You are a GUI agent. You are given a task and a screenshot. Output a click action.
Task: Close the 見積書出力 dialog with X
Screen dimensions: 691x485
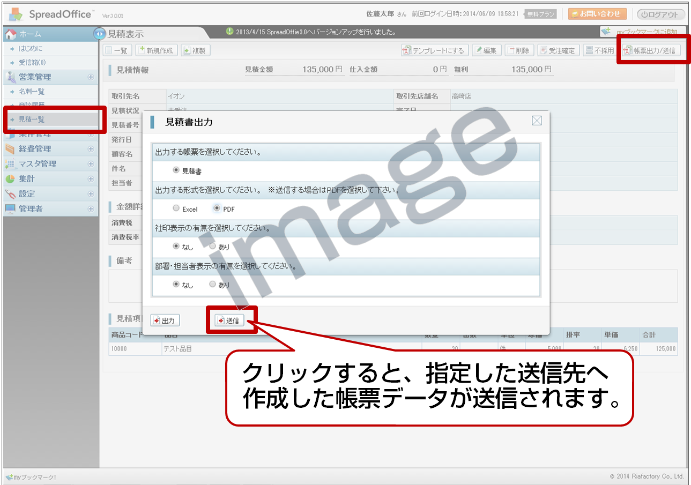[x=537, y=121]
